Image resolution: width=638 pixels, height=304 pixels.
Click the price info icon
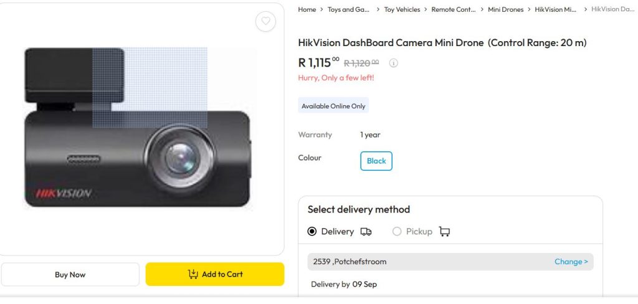click(x=394, y=63)
